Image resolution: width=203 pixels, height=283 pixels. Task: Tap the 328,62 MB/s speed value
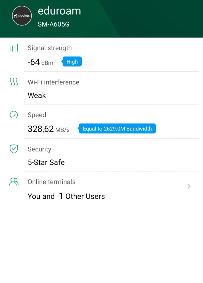pos(48,129)
